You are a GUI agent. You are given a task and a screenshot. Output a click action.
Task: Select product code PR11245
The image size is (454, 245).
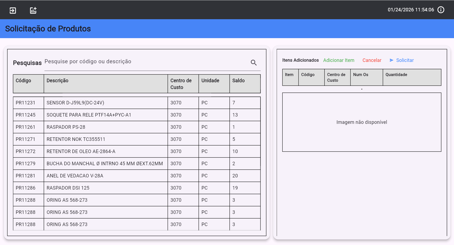point(26,115)
